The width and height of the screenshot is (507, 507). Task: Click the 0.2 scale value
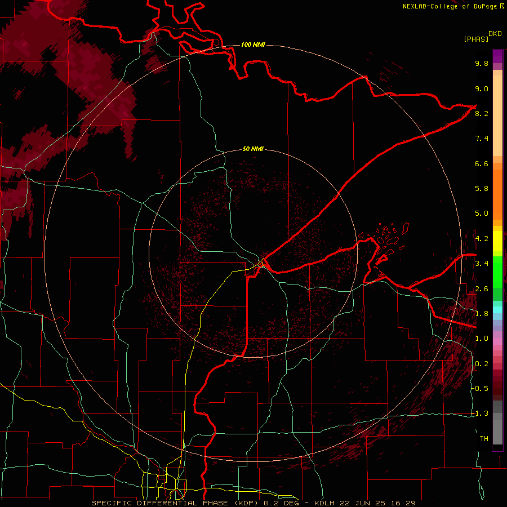(x=482, y=364)
